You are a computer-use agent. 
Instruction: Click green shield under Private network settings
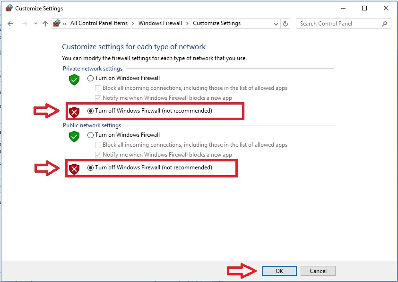pyautogui.click(x=74, y=80)
